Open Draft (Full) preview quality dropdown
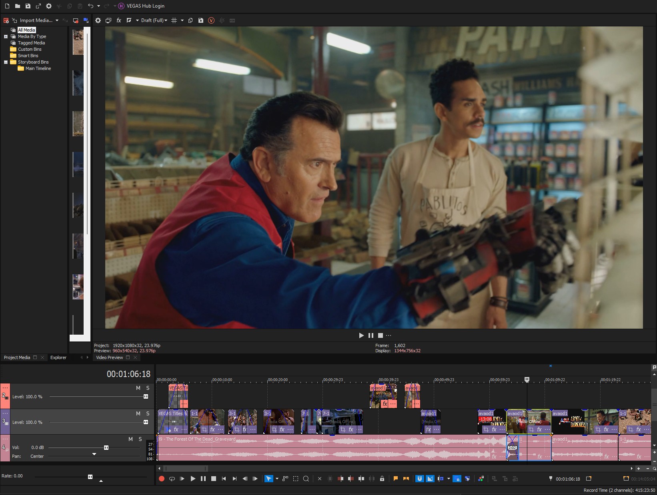The height and width of the screenshot is (495, 657). (154, 20)
